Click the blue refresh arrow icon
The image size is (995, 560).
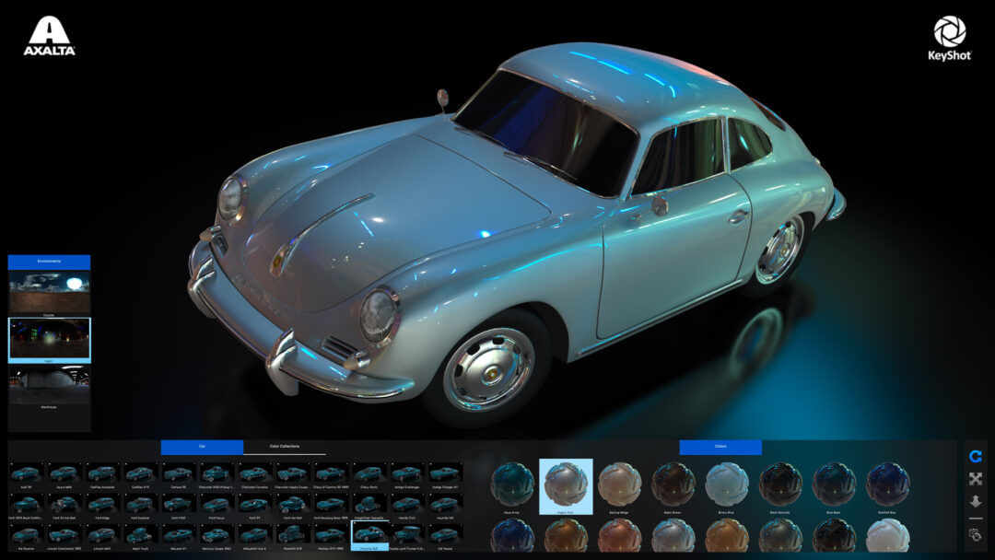click(976, 456)
